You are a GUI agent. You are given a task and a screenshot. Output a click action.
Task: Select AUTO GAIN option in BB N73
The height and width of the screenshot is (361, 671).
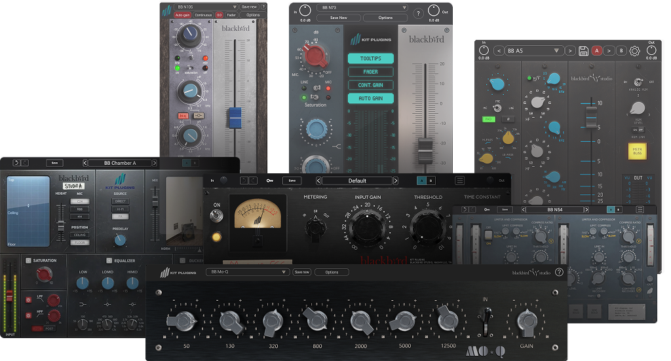coord(371,98)
